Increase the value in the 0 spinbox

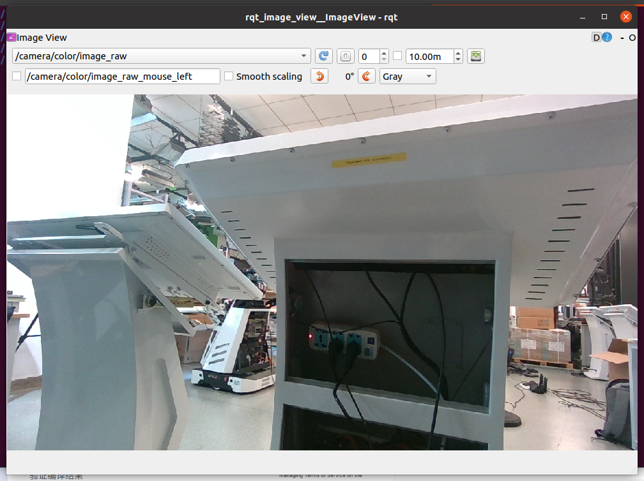point(383,52)
